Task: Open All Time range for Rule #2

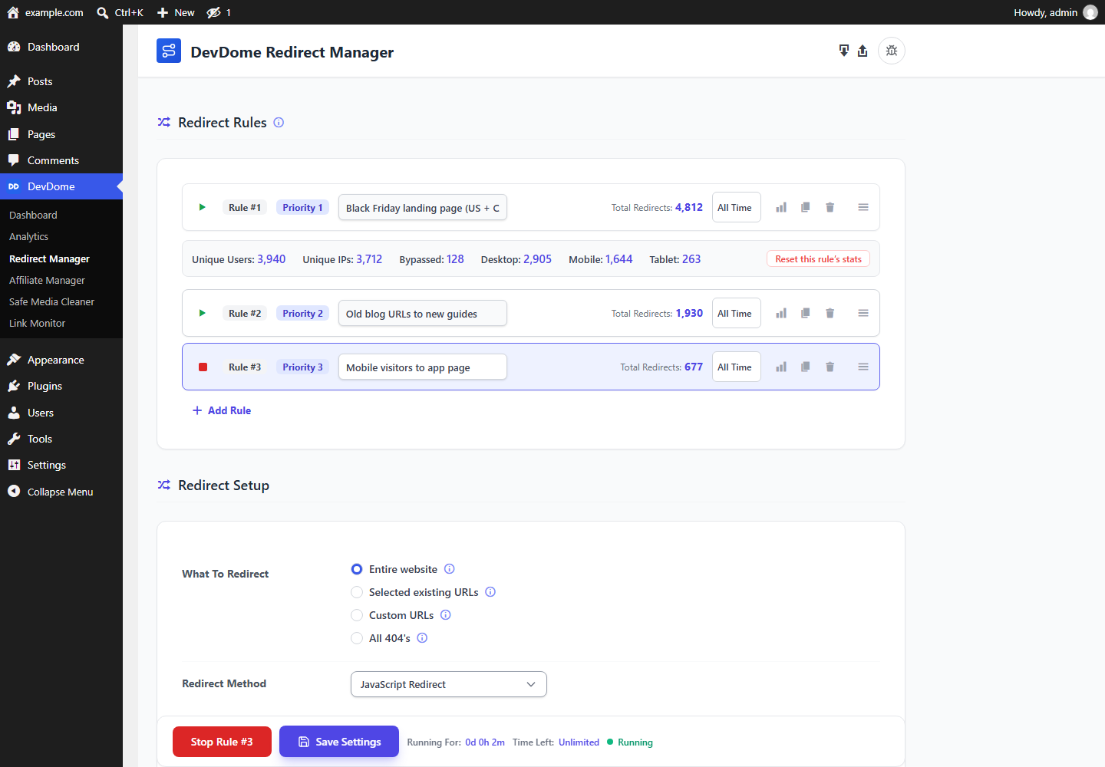Action: [x=737, y=313]
